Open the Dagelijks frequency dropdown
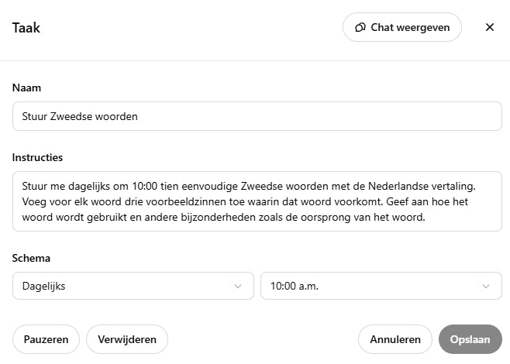 pyautogui.click(x=133, y=286)
